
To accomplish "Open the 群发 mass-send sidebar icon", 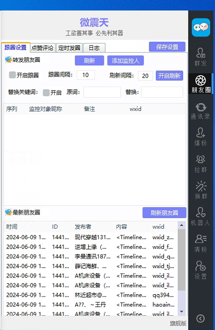I will [201, 57].
